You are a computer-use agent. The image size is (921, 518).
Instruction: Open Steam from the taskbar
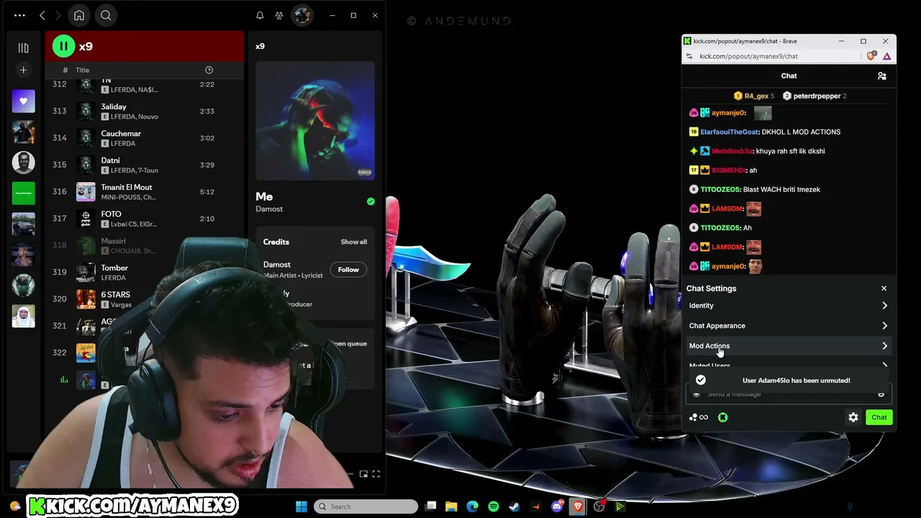(x=514, y=506)
